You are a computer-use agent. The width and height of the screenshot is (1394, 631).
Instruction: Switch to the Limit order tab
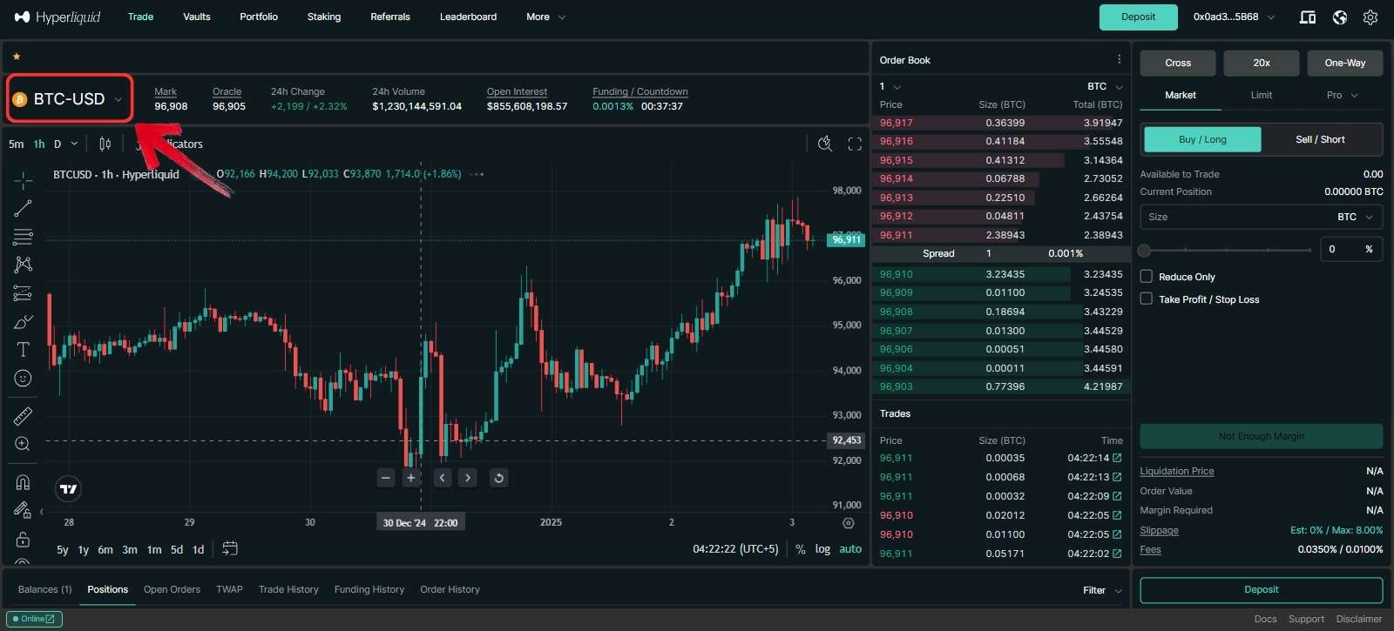tap(1262, 95)
